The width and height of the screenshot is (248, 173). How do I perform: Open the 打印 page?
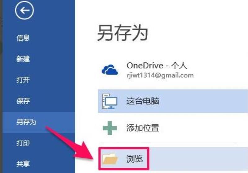coord(23,143)
